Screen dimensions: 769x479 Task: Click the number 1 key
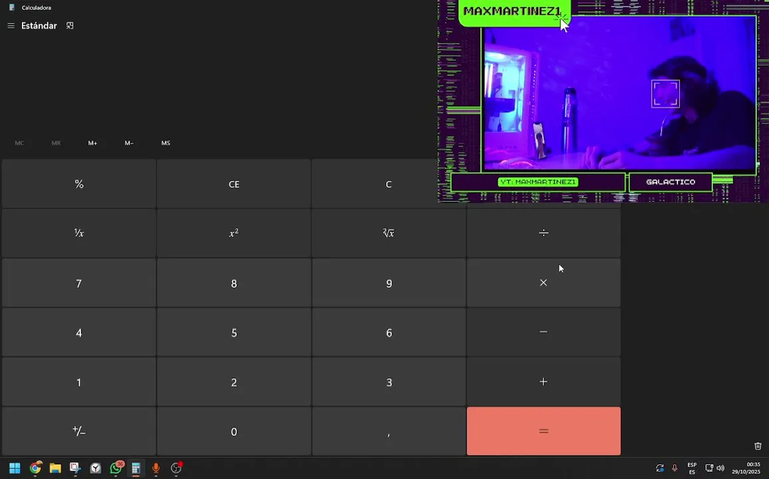[79, 381]
